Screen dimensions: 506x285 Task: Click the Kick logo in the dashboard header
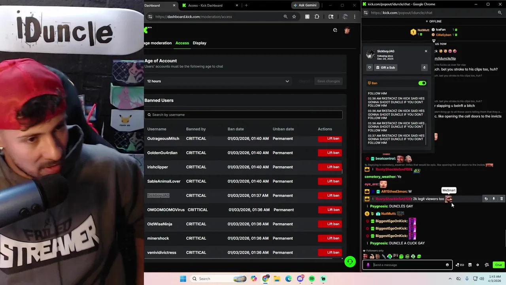click(x=146, y=30)
